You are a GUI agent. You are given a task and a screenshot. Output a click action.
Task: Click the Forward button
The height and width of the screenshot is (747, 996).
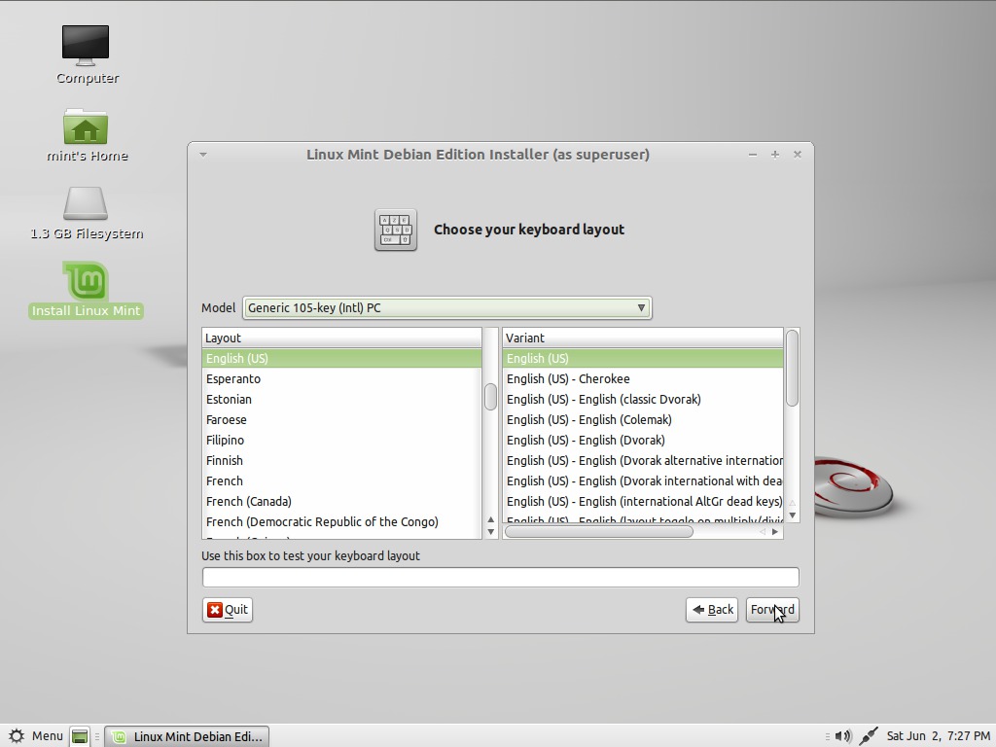click(x=772, y=610)
